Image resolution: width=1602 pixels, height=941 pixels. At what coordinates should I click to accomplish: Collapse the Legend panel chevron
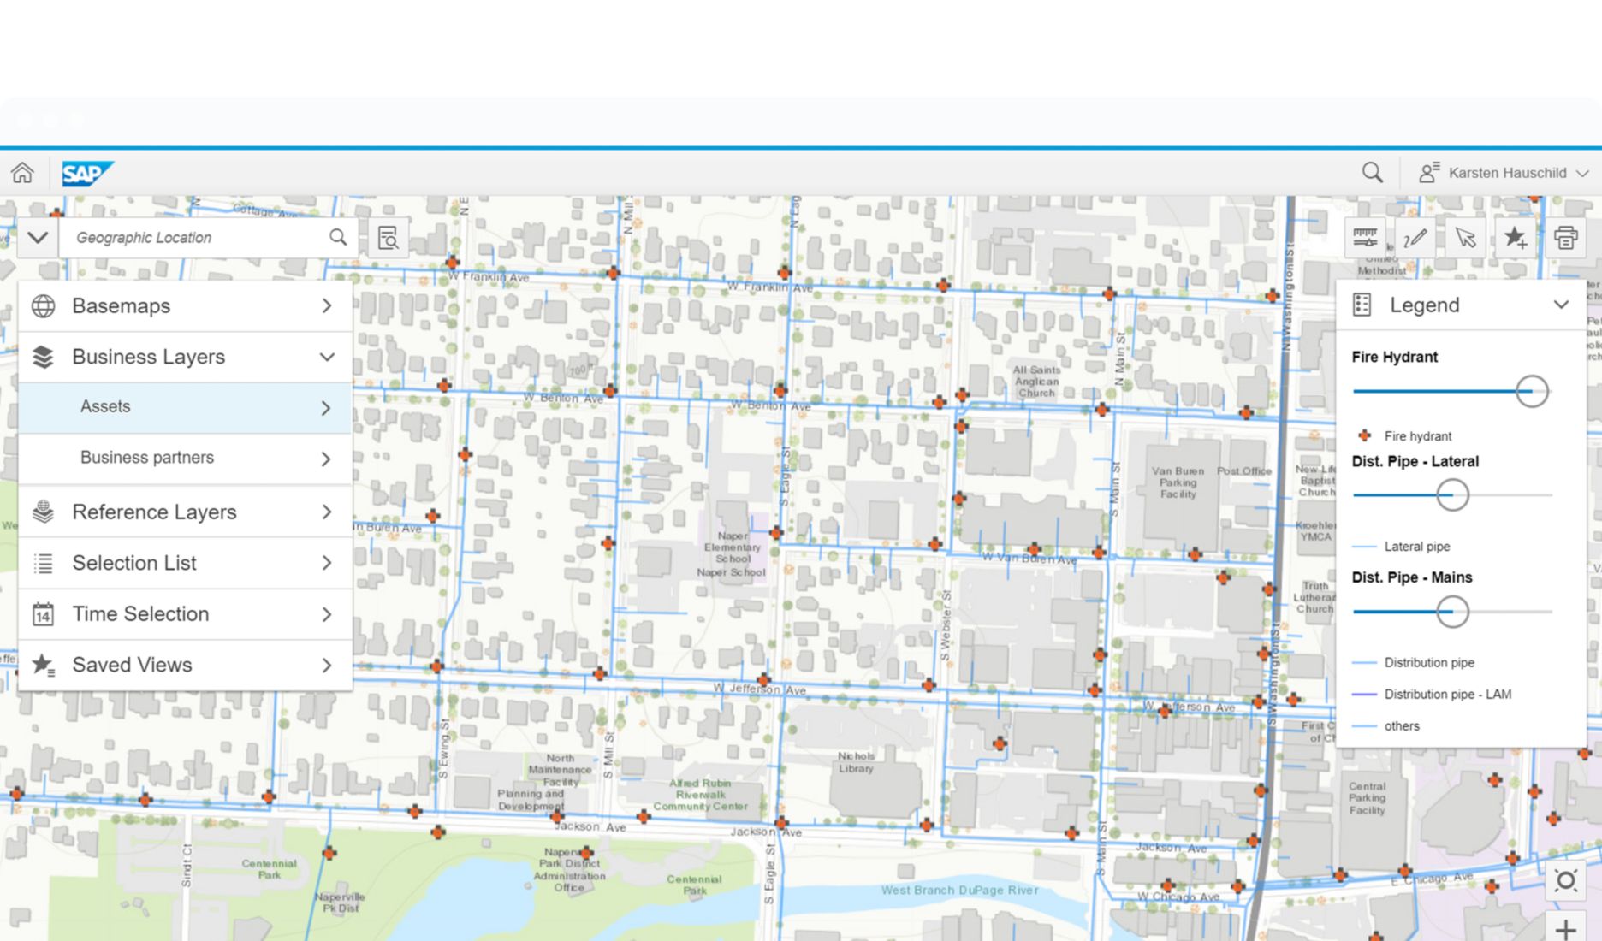point(1561,305)
